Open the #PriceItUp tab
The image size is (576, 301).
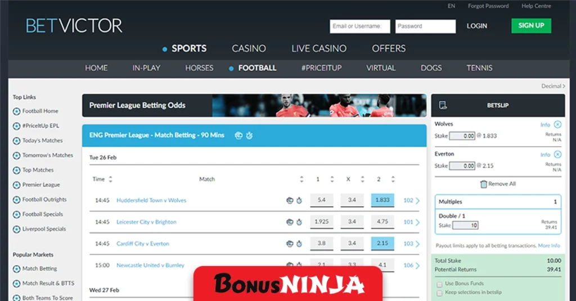pos(321,68)
